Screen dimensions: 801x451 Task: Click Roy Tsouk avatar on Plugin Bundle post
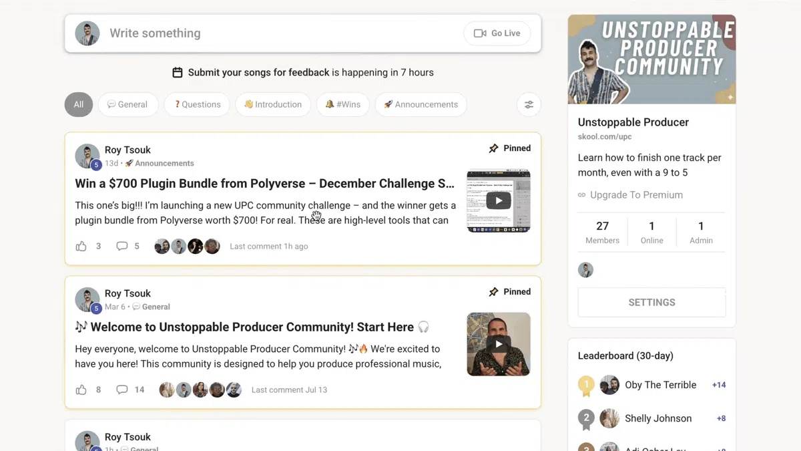(87, 156)
